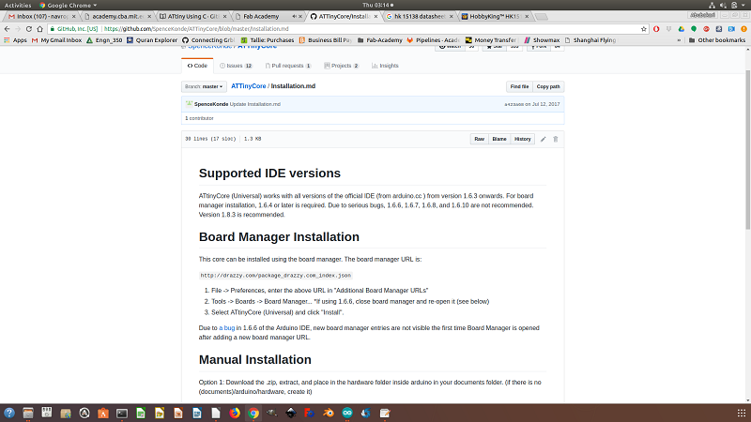
Task: Open the SpenceKonde commit author link
Action: [211, 104]
